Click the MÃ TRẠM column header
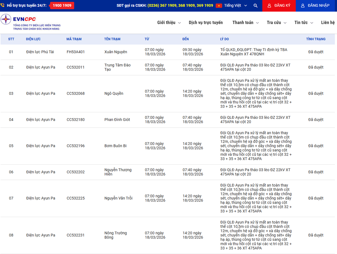The width and height of the screenshot is (337, 254). (x=74, y=39)
